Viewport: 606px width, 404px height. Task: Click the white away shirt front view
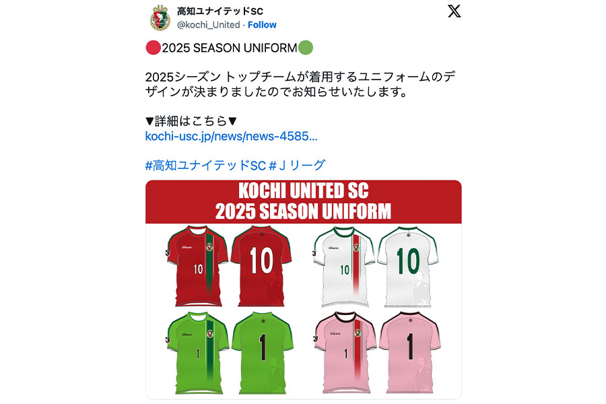344,267
